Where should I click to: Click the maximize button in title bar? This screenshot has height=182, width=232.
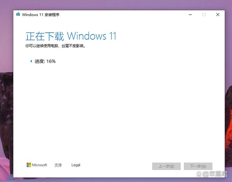coord(204,14)
